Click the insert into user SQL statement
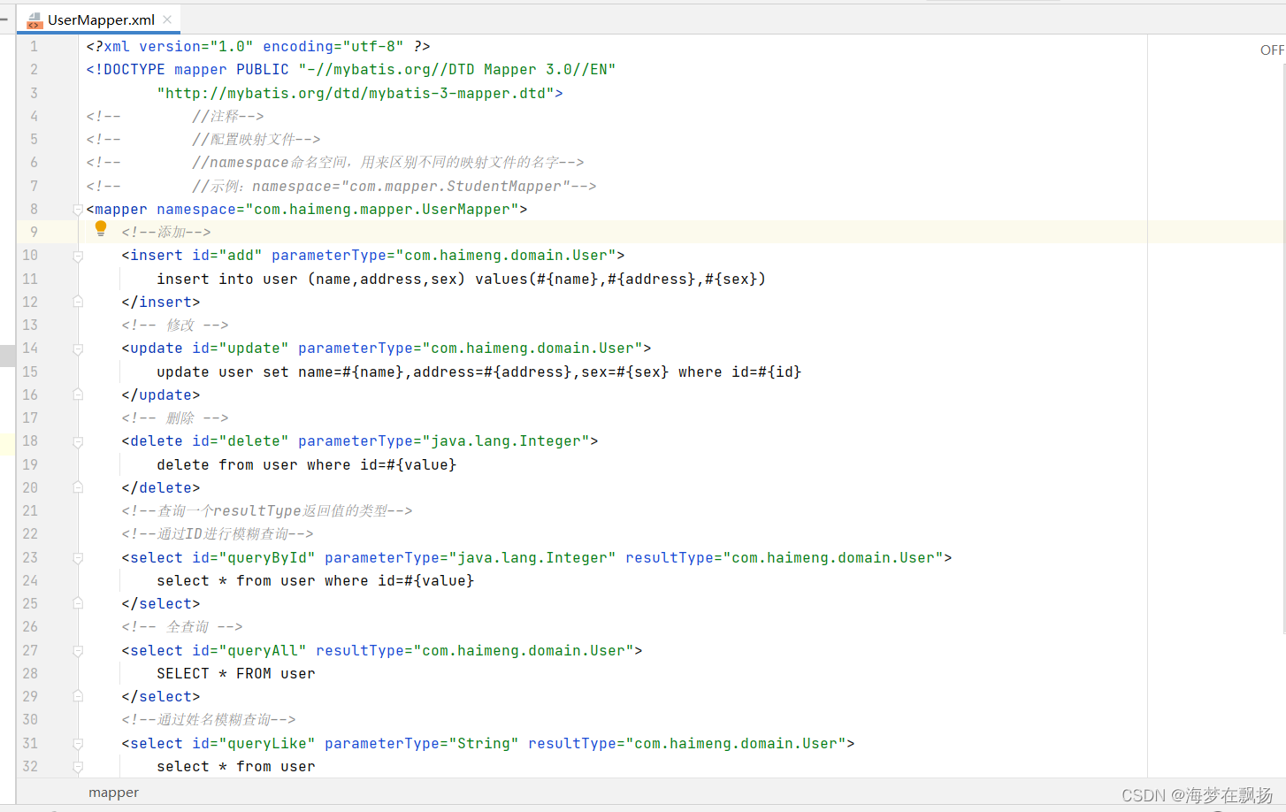The image size is (1286, 812). [x=461, y=280]
